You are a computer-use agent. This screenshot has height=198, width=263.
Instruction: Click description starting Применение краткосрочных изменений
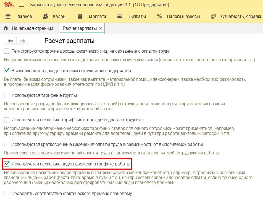pos(112,153)
